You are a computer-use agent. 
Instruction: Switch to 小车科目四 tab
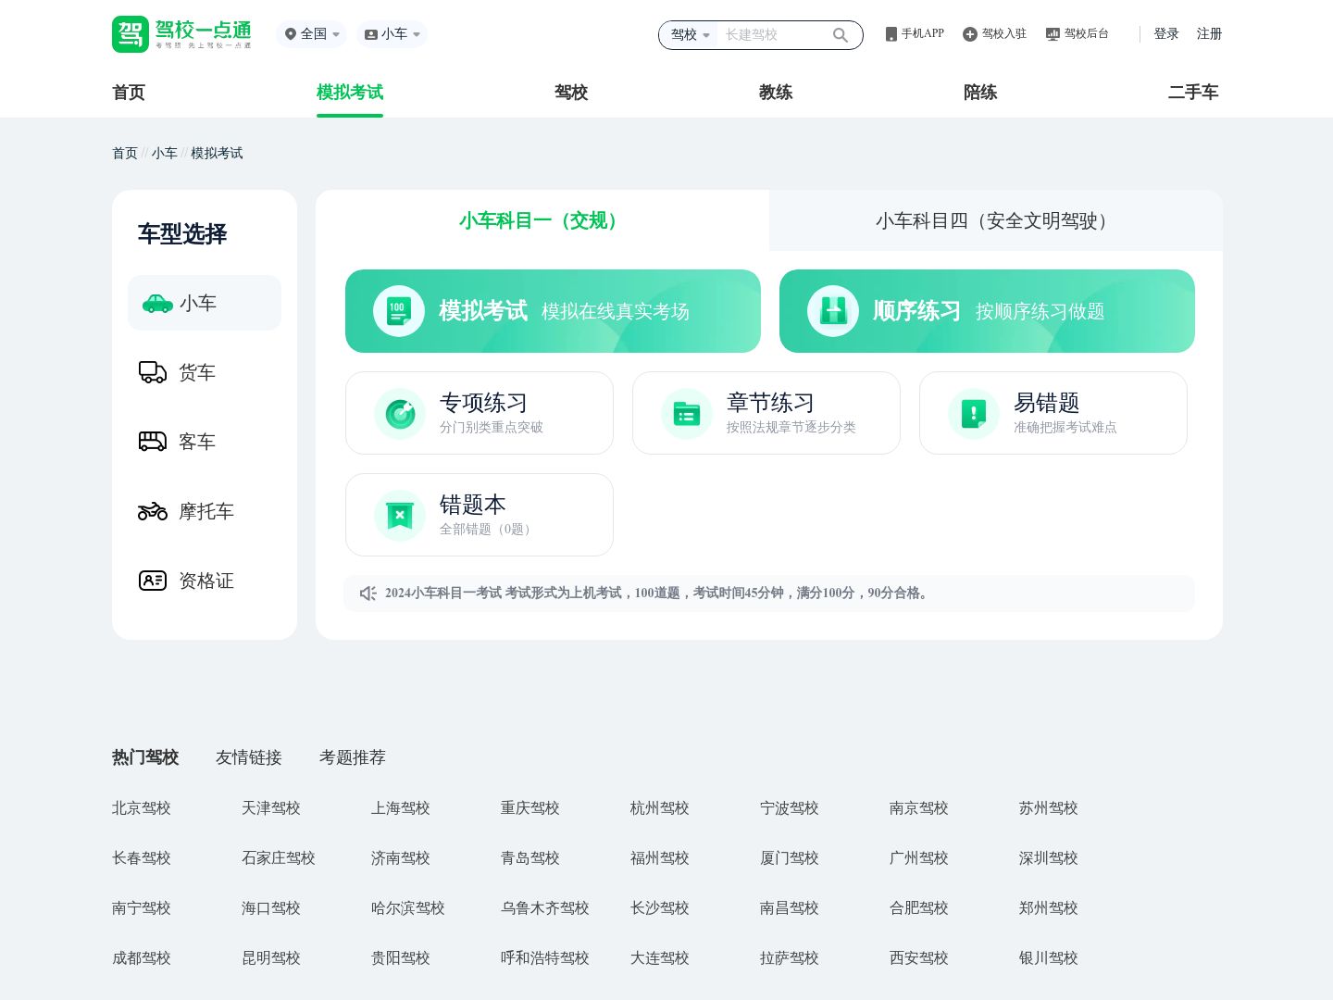[x=995, y=220]
